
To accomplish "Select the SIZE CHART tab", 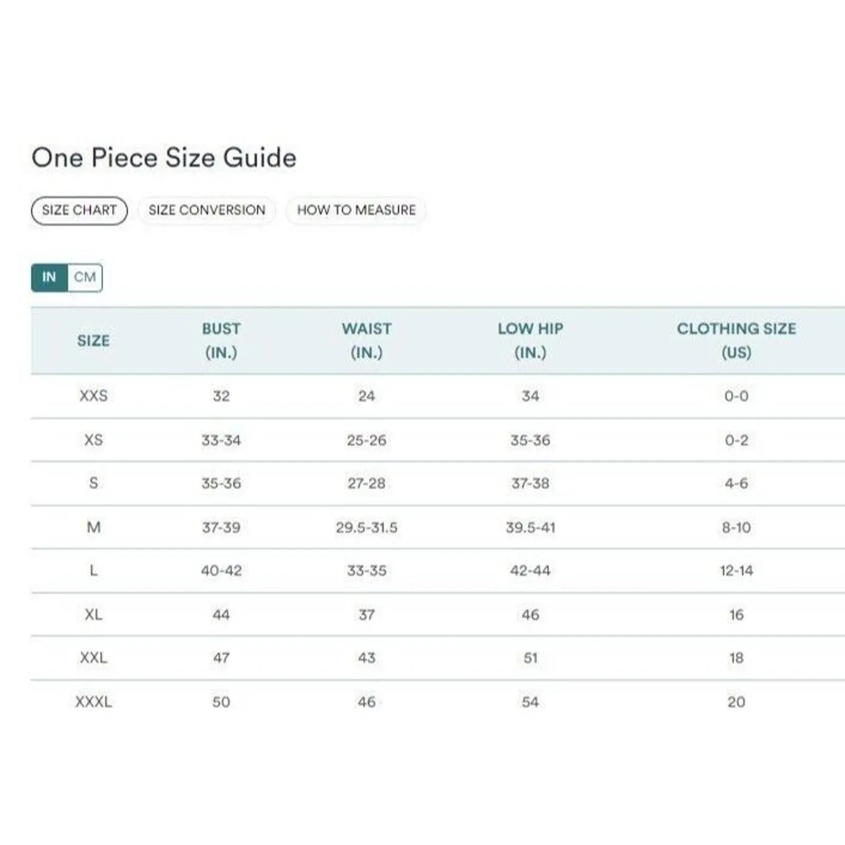I will point(79,210).
